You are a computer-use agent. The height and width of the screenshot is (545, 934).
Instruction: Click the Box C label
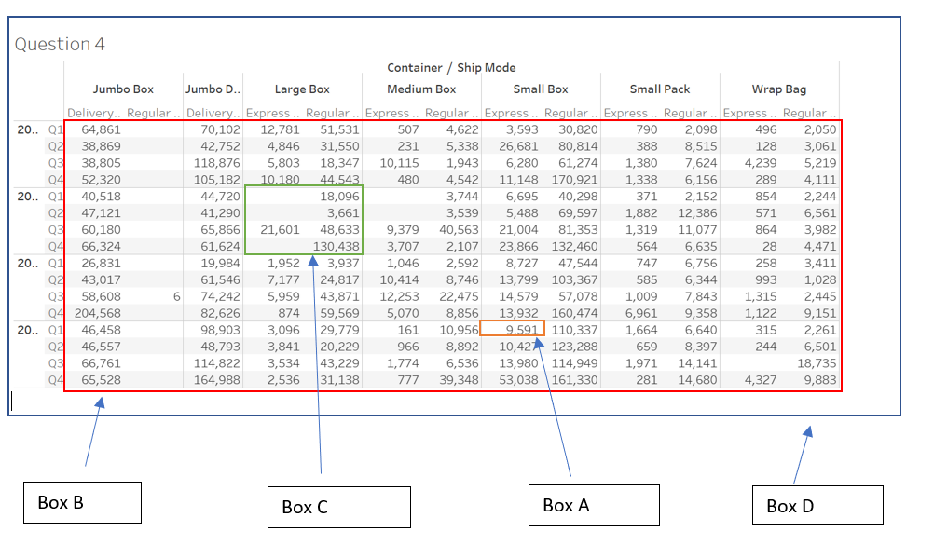coord(338,508)
